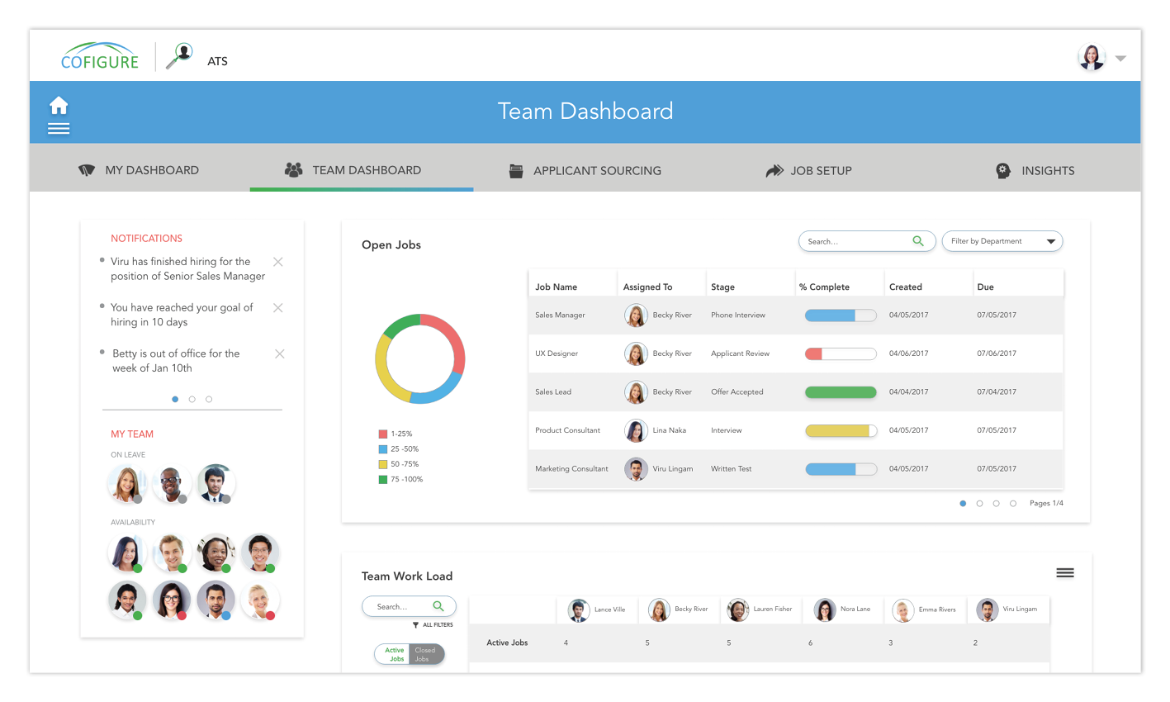Toggle to Closed Jobs view
The image size is (1170, 702).
pos(425,654)
